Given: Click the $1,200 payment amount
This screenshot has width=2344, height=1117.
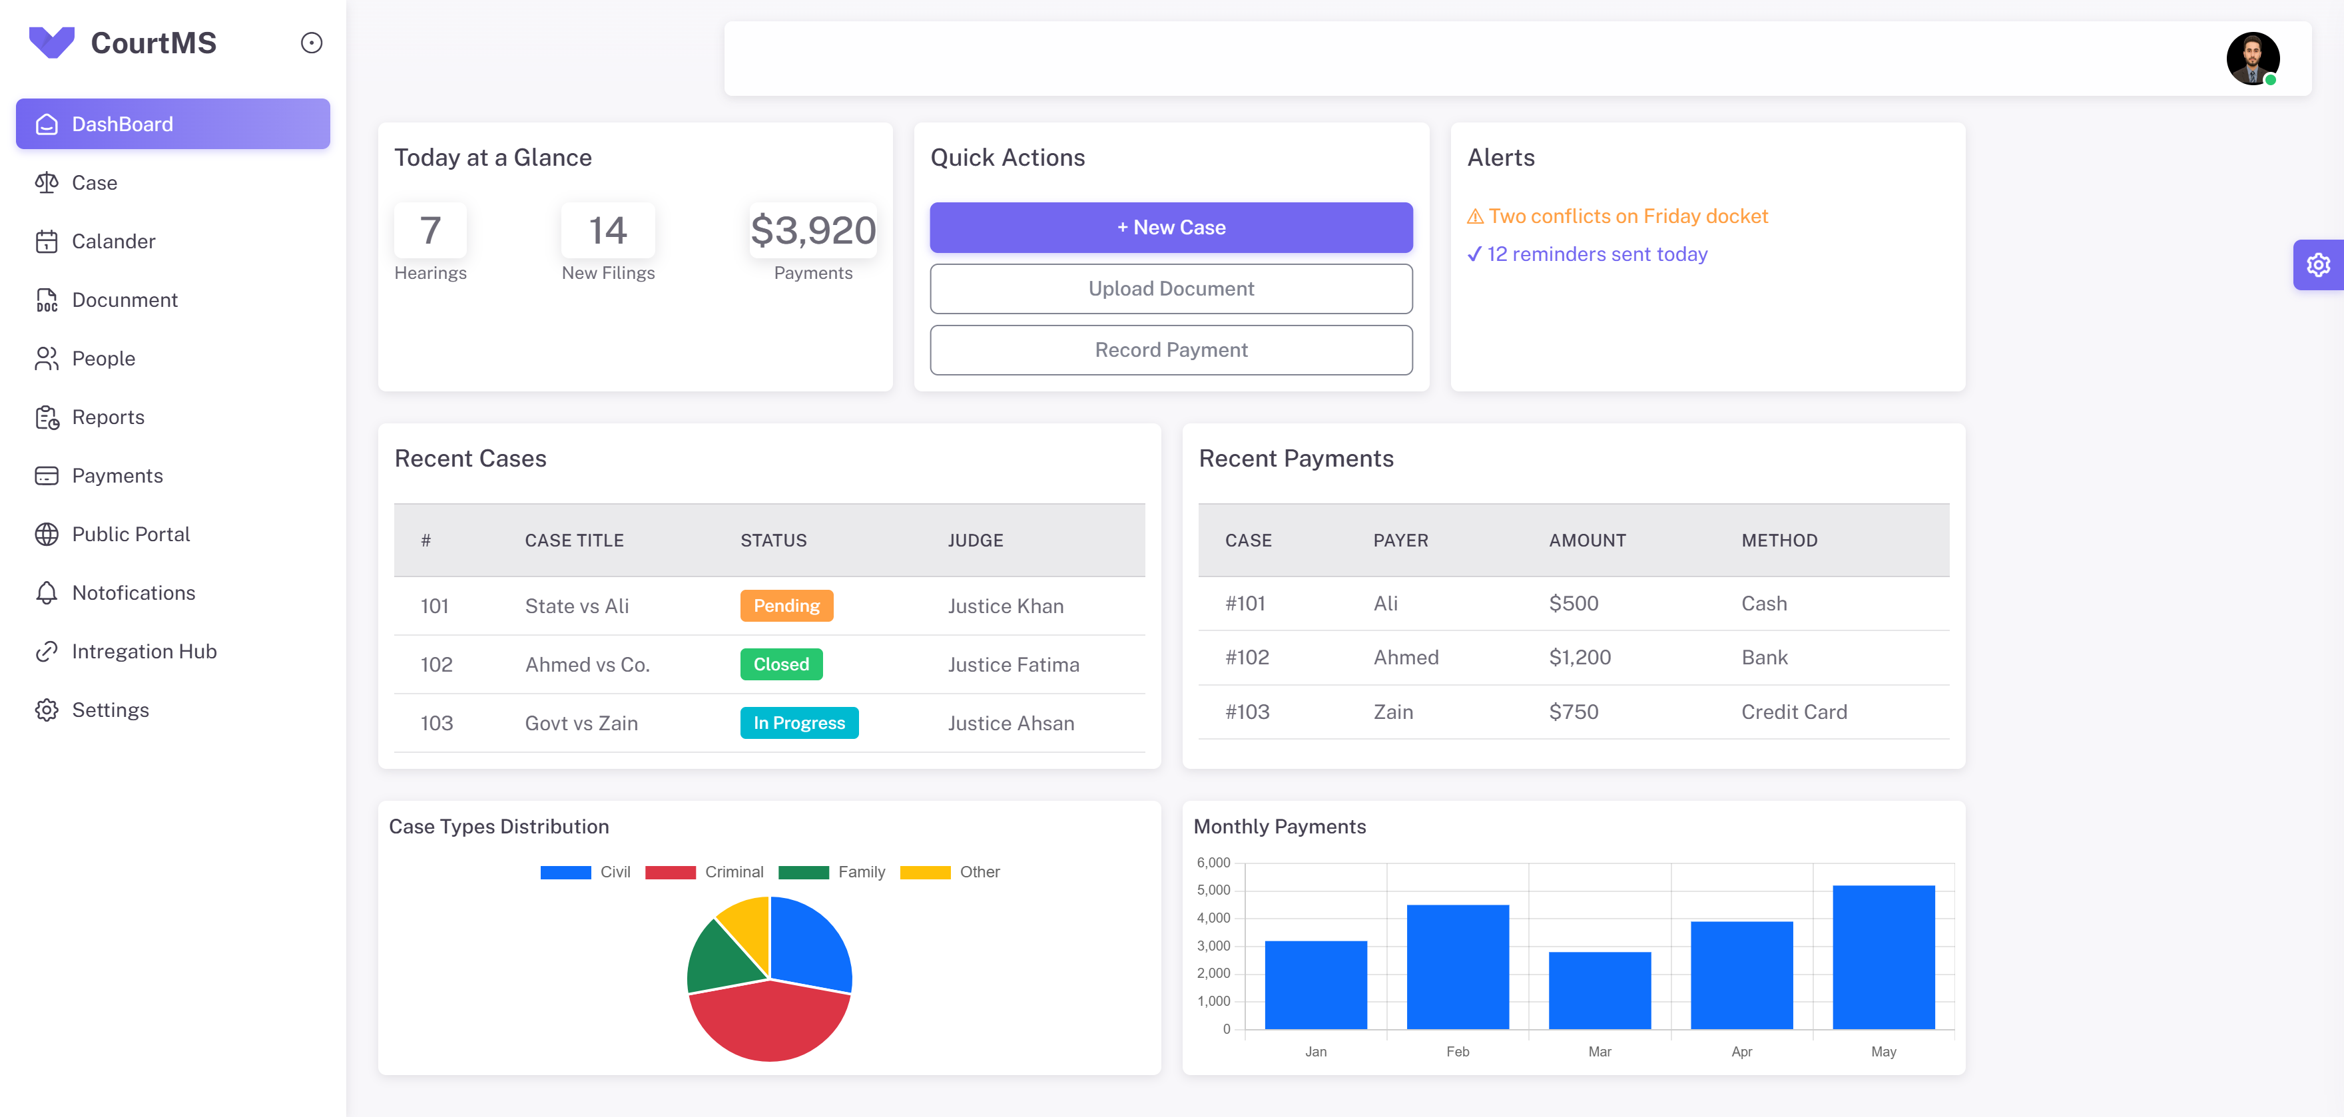Looking at the screenshot, I should click(x=1580, y=658).
